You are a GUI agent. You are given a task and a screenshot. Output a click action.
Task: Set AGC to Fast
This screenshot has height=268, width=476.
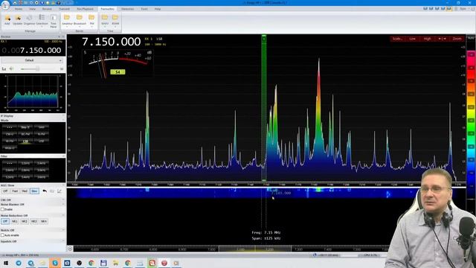(x=15, y=191)
